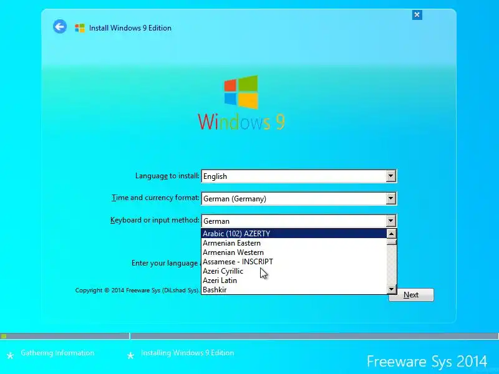499x374 pixels.
Task: Select Armenian Eastern from the list
Action: point(294,243)
